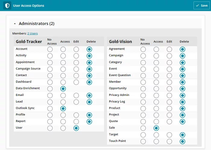The image size is (211, 150).
Task: Select Delete radio for Activity
Action: click(89, 56)
